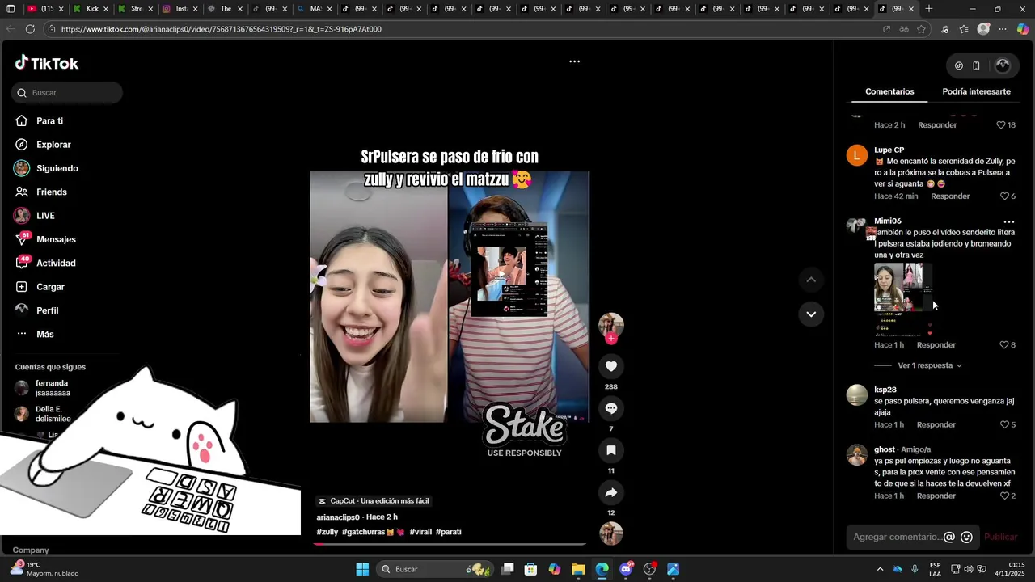This screenshot has height=582, width=1035.
Task: Open Mimi06 comment options dots
Action: (1008, 221)
